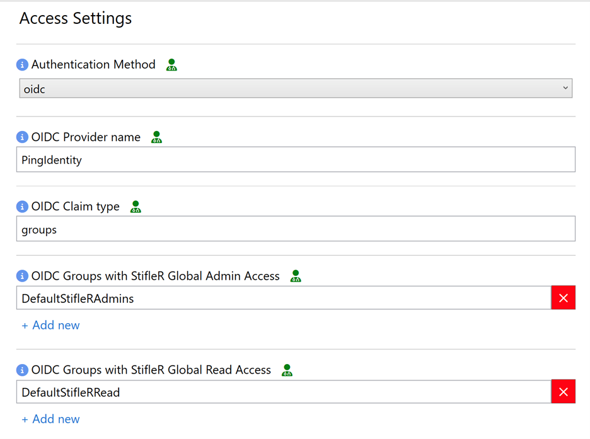This screenshot has height=439, width=590.
Task: Click green user icon after OIDC Claim type
Action: pyautogui.click(x=136, y=207)
